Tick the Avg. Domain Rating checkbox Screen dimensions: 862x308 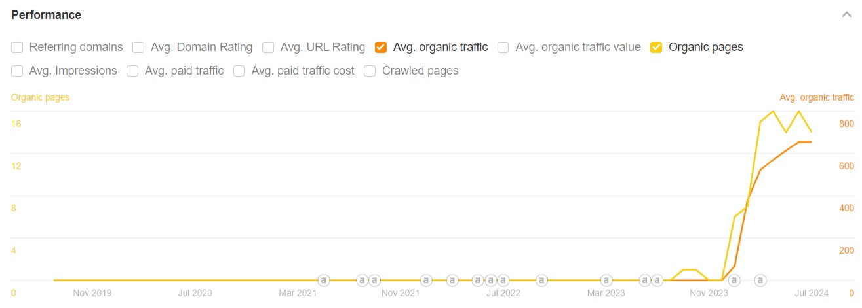click(138, 47)
